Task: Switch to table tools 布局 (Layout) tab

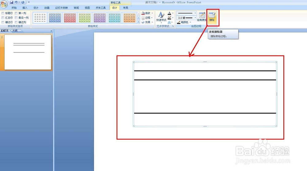Action: 126,8
